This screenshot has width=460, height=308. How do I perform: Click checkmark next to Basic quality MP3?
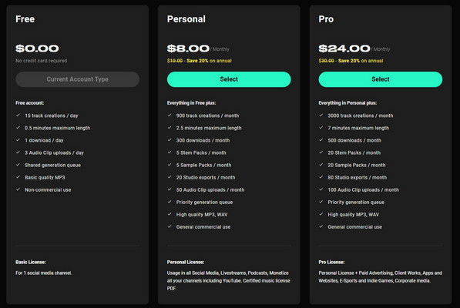(18, 177)
